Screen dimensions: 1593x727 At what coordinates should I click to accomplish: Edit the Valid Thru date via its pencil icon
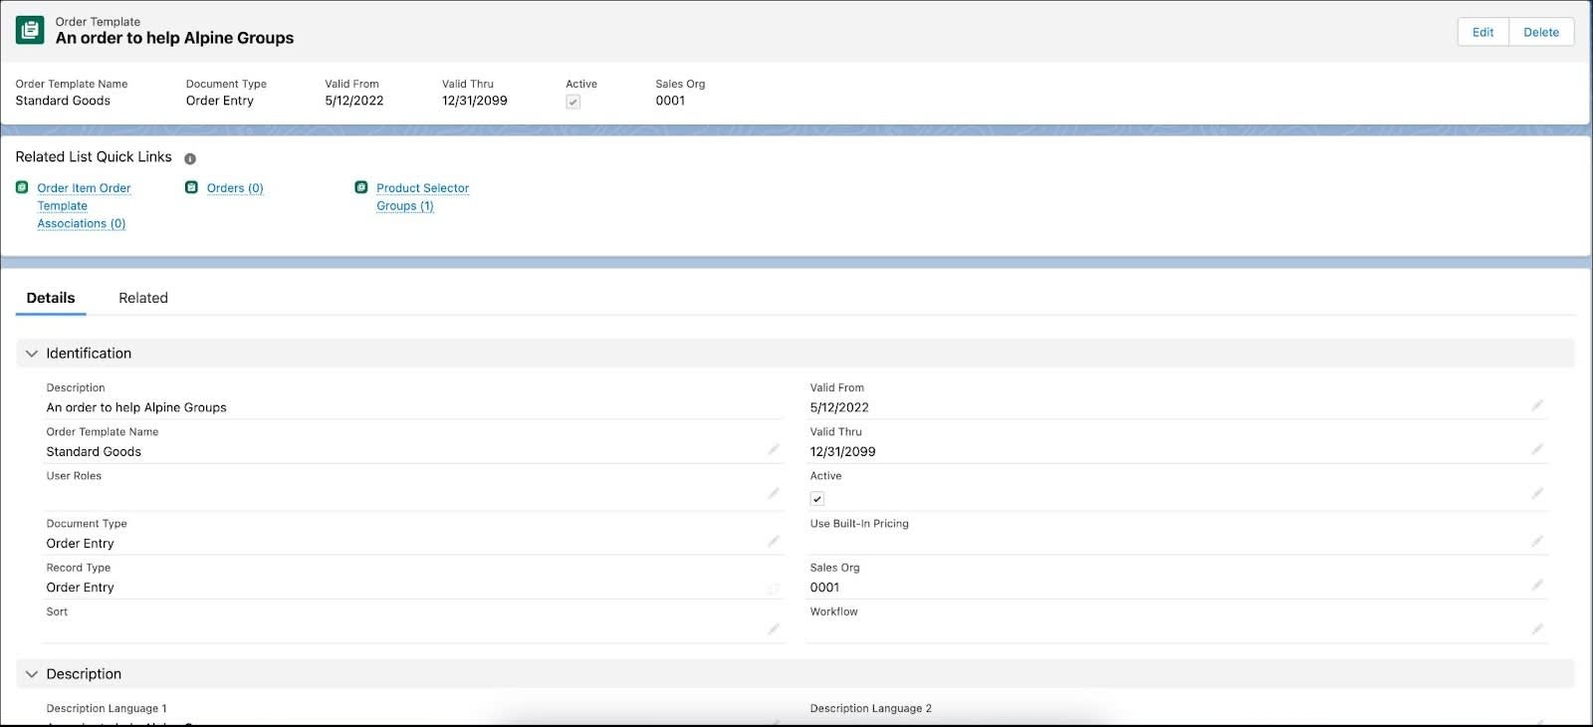[1537, 449]
